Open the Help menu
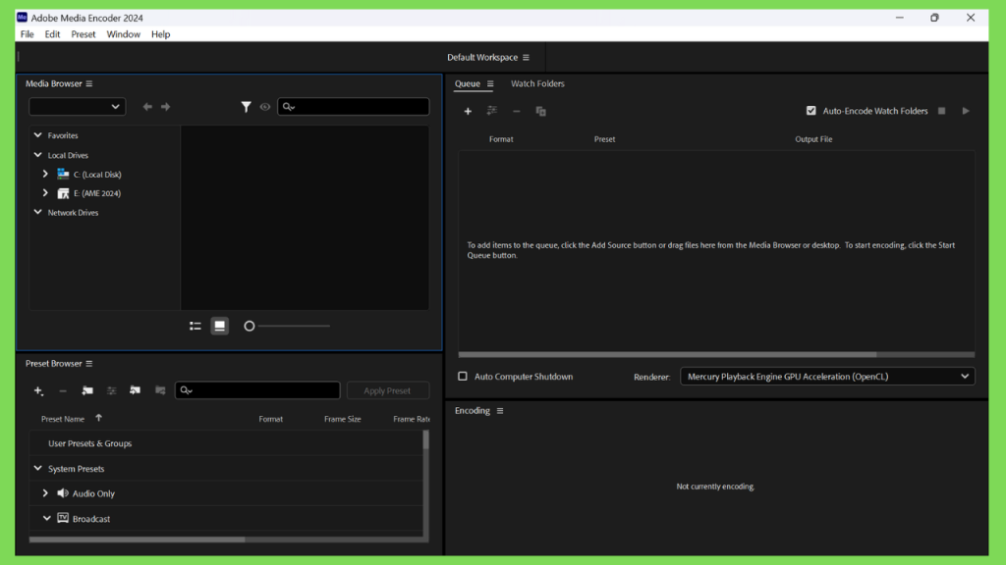 pos(160,34)
